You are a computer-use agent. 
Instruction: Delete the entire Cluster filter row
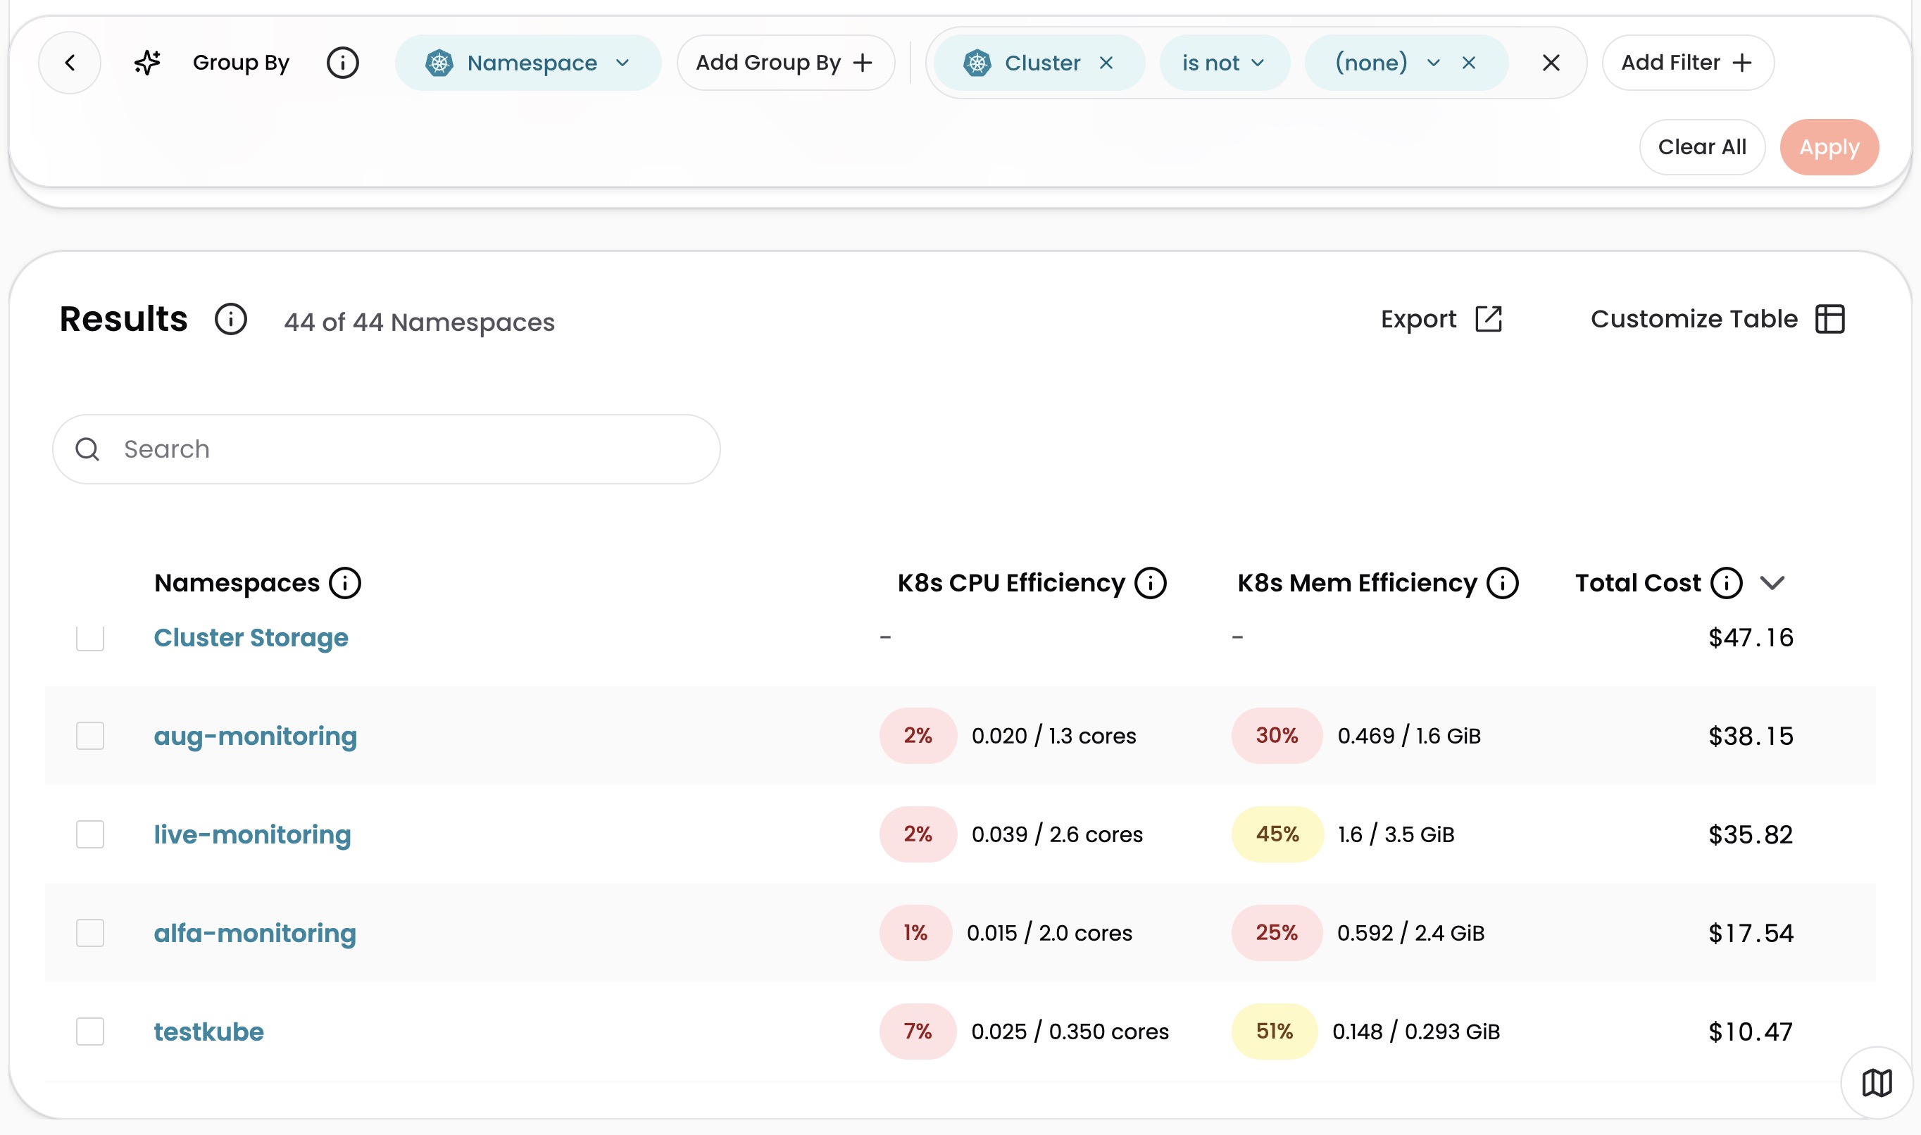pos(1551,63)
